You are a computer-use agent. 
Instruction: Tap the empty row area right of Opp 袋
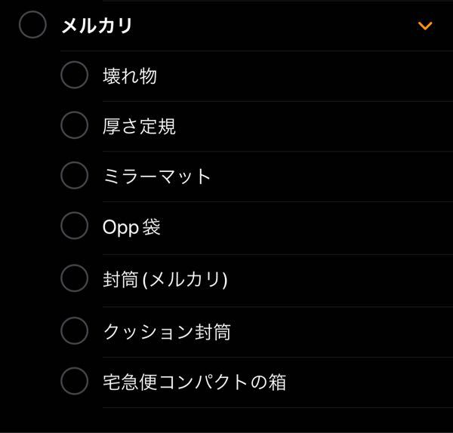tap(307, 227)
